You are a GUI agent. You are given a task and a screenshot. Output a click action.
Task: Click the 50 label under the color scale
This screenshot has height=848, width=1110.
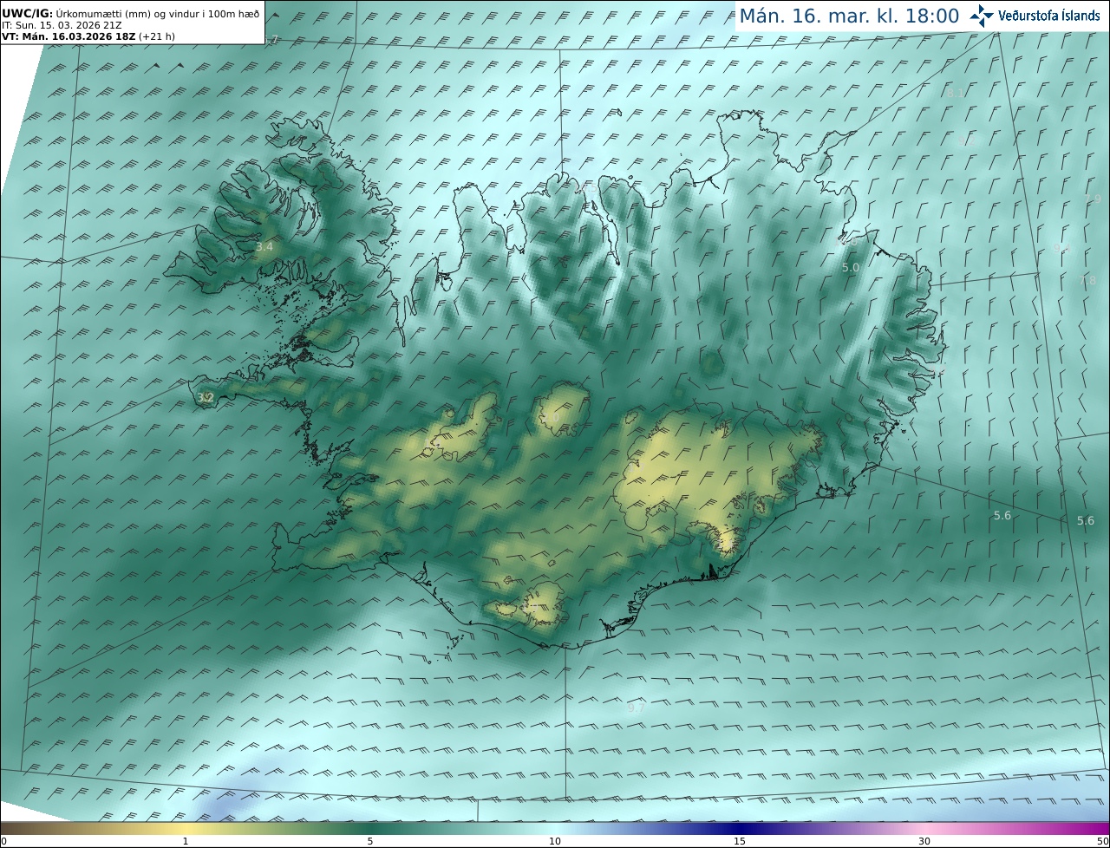coord(1102,841)
